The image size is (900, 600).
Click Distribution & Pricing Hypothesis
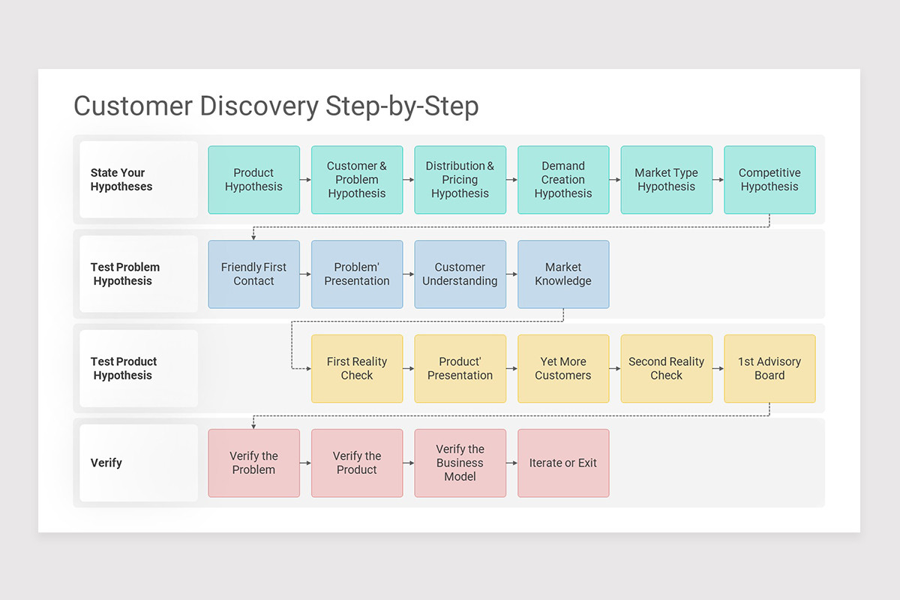[x=460, y=179]
